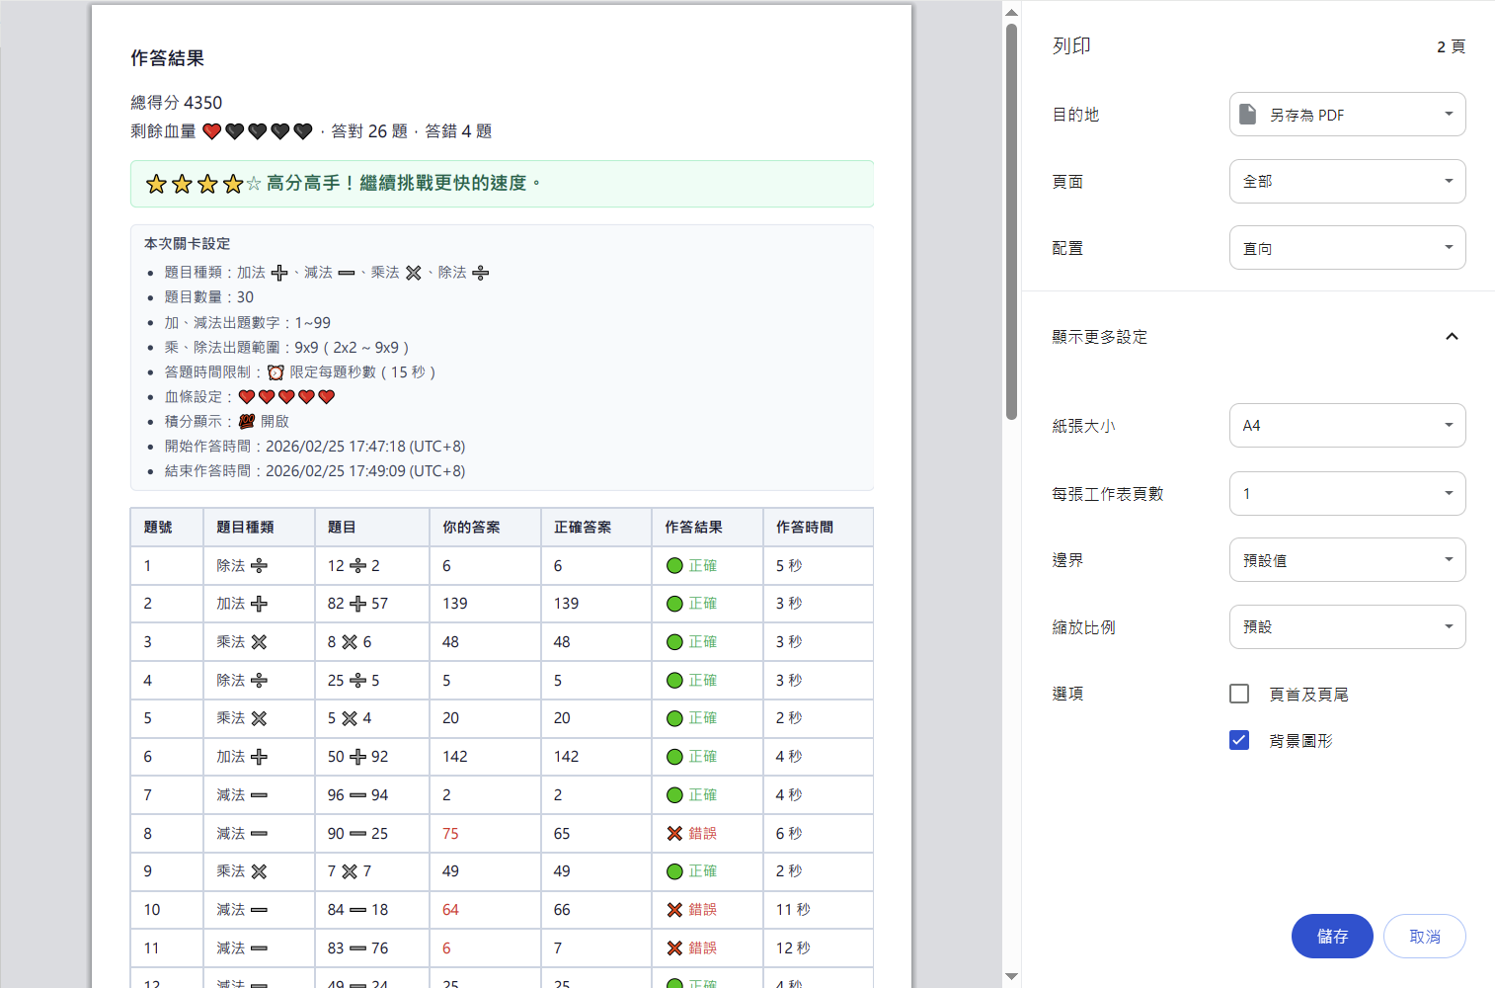Viewport: 1495px width, 988px height.
Task: Click the PDF file icon in destination field
Action: [1246, 114]
